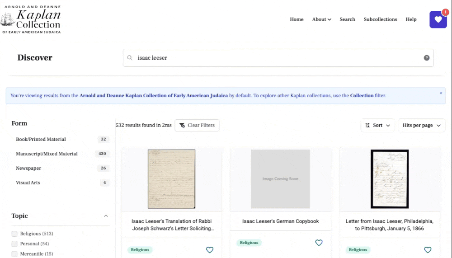Open the Sort dropdown
Viewport: 452px width, 258px height.
(x=377, y=125)
